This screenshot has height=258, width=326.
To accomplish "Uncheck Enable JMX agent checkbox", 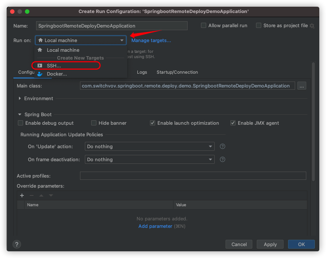I will [x=233, y=123].
